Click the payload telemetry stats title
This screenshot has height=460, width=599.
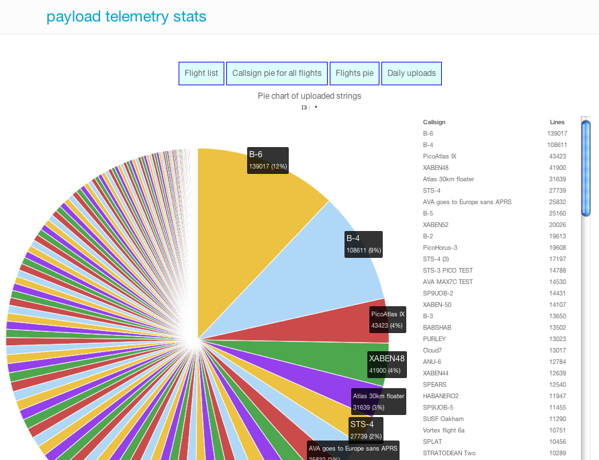tap(126, 16)
